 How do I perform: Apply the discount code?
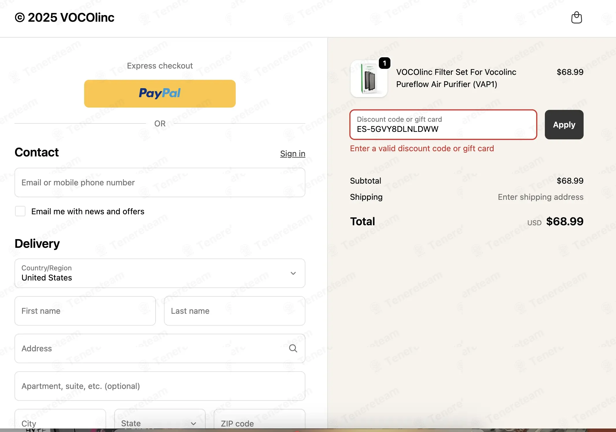[564, 125]
